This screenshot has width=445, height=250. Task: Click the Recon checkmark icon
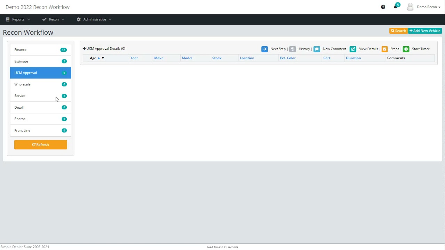[x=44, y=19]
